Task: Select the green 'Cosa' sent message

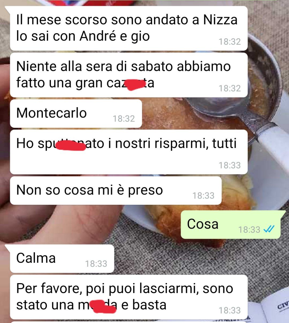Action: [x=231, y=225]
